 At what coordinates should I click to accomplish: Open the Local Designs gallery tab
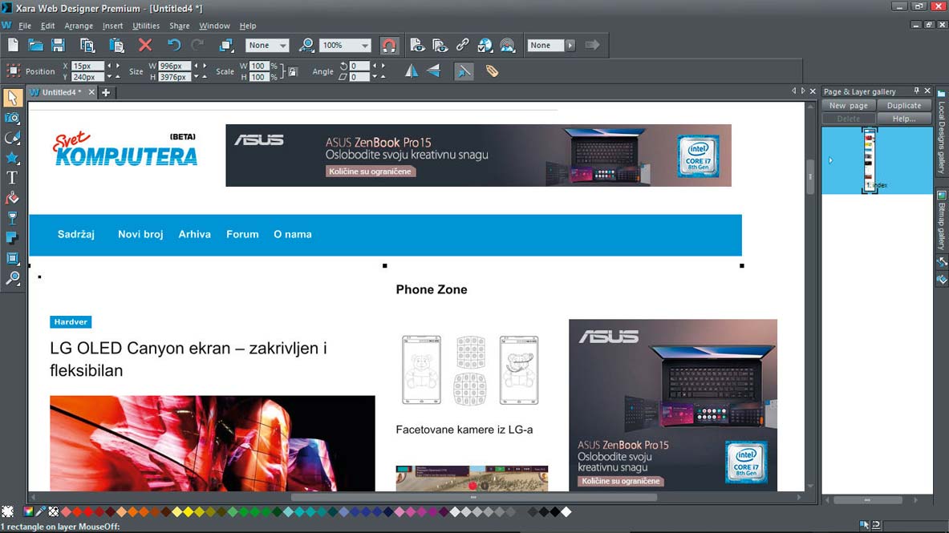tap(942, 132)
